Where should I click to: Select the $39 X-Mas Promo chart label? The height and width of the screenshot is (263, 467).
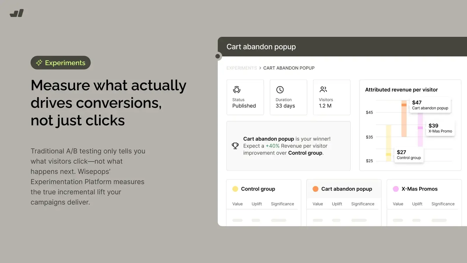[440, 128]
